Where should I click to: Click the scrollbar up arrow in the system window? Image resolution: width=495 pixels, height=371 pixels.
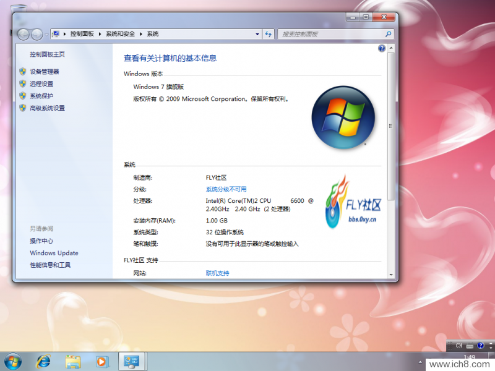tap(391, 48)
